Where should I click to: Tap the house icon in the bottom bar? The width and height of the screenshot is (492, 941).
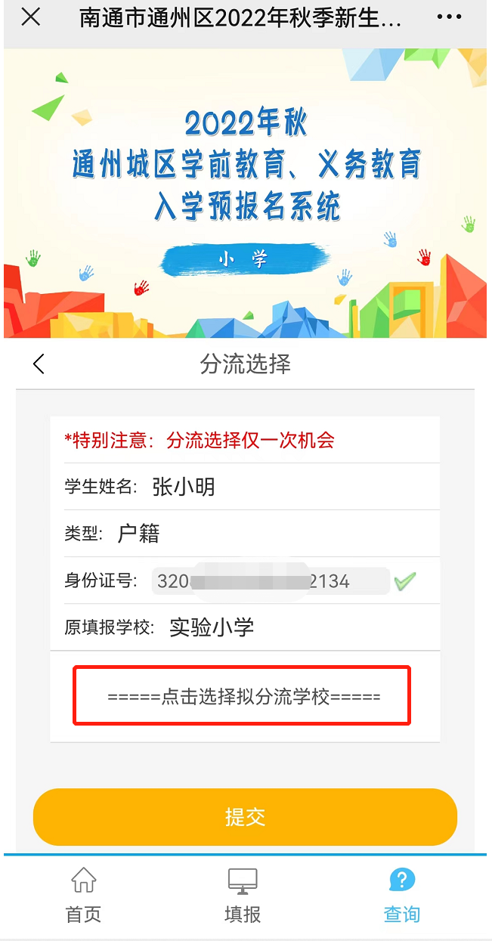click(x=83, y=881)
